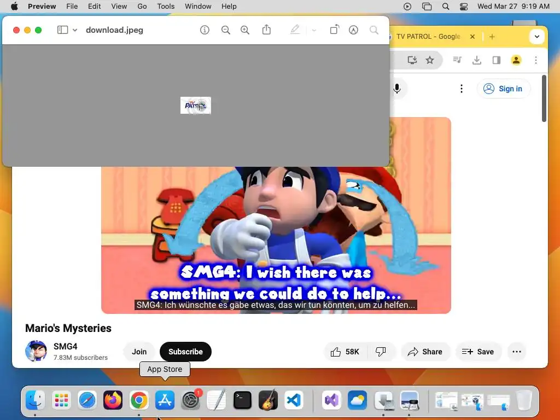Click the 7.83M subscribers text
This screenshot has width=560, height=420.
[80, 358]
